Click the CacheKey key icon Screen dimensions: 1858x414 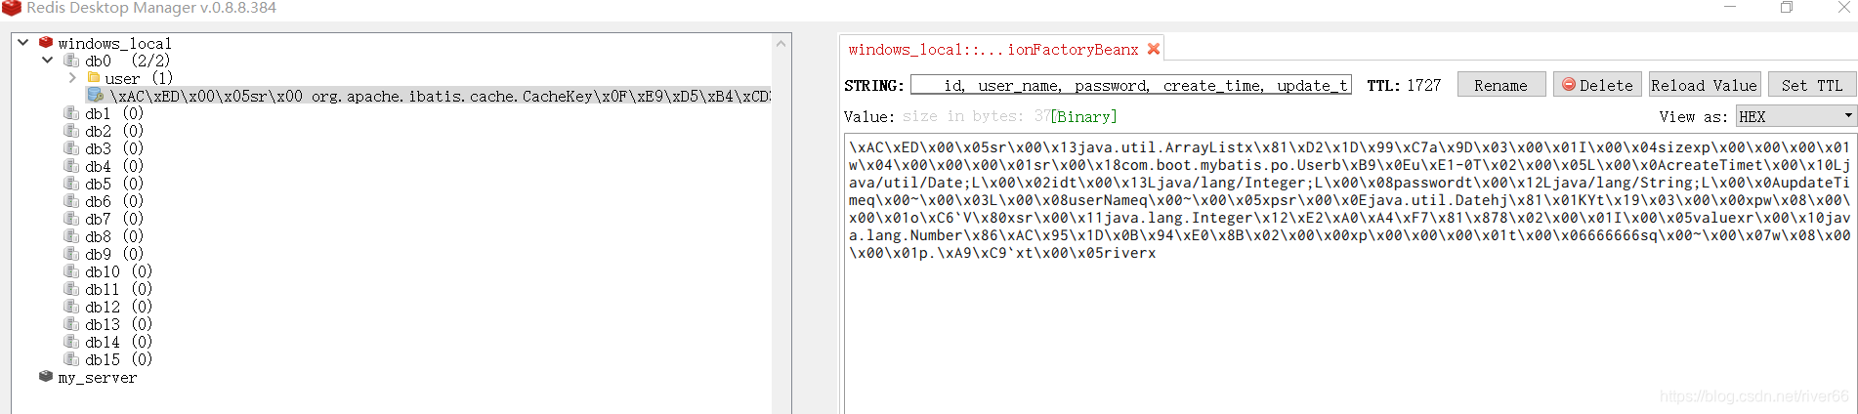[95, 95]
